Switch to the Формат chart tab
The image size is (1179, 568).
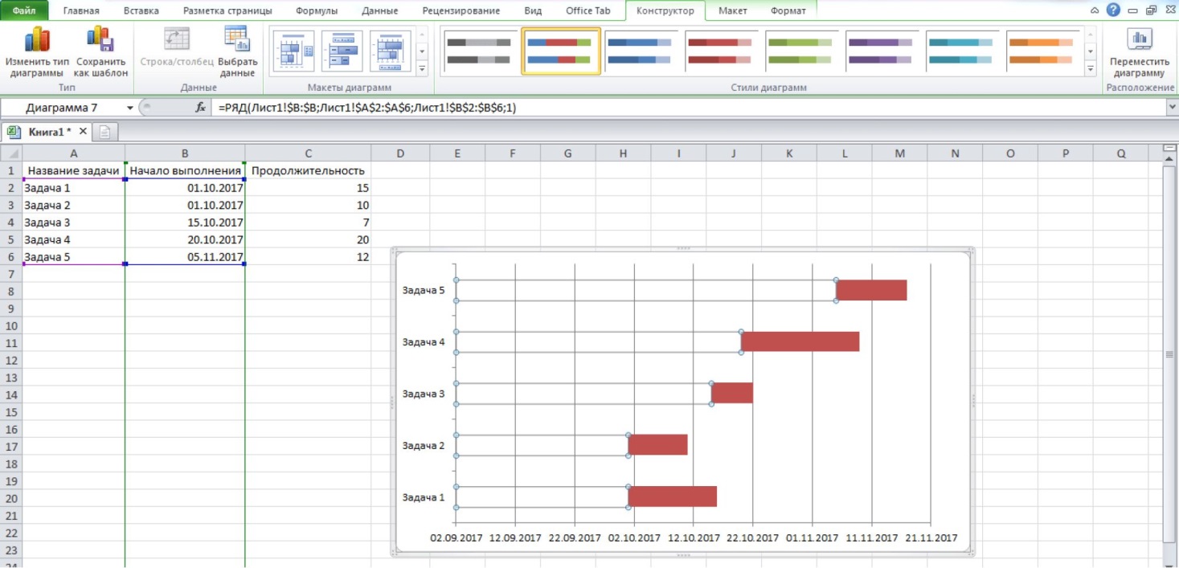pyautogui.click(x=788, y=10)
